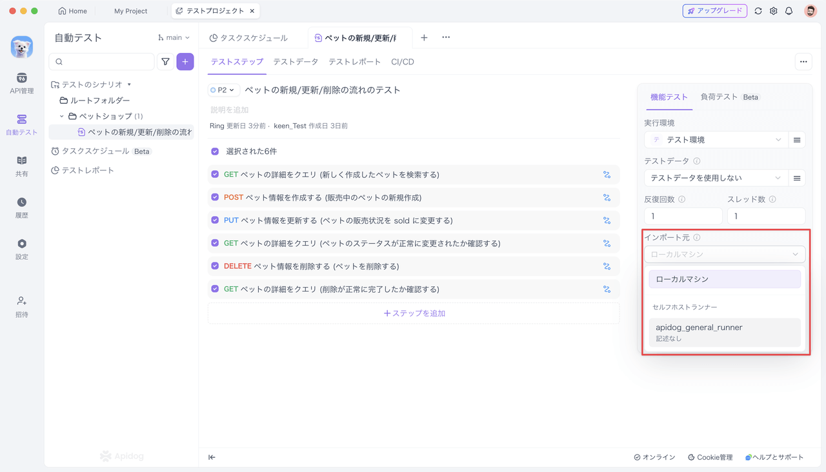Open テストデータ management list icon
Screen dimensions: 826x472
[x=797, y=178]
